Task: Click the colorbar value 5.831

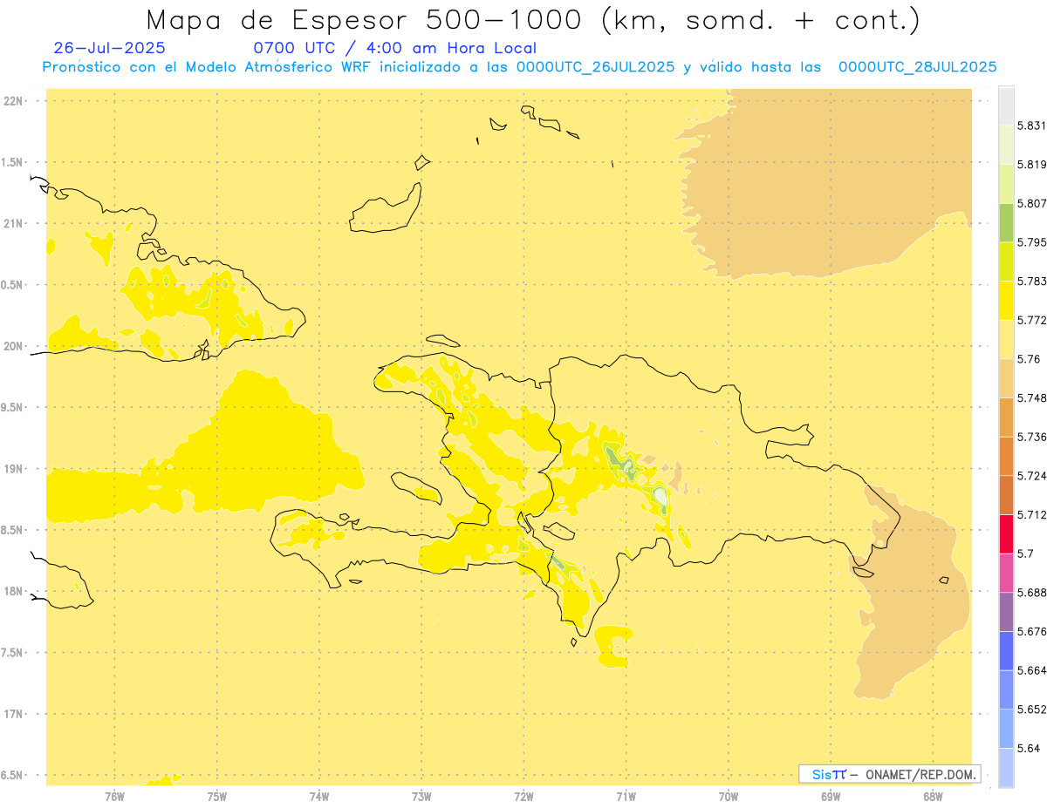Action: pyautogui.click(x=1031, y=126)
